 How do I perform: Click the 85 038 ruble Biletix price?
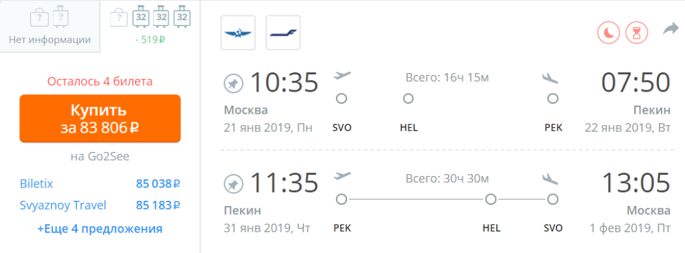point(158,184)
